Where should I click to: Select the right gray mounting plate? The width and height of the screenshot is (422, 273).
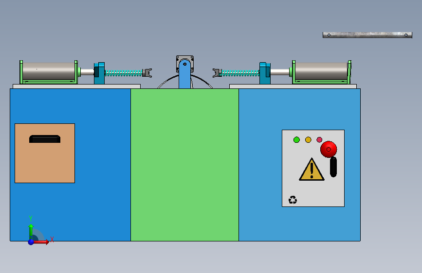(293, 86)
